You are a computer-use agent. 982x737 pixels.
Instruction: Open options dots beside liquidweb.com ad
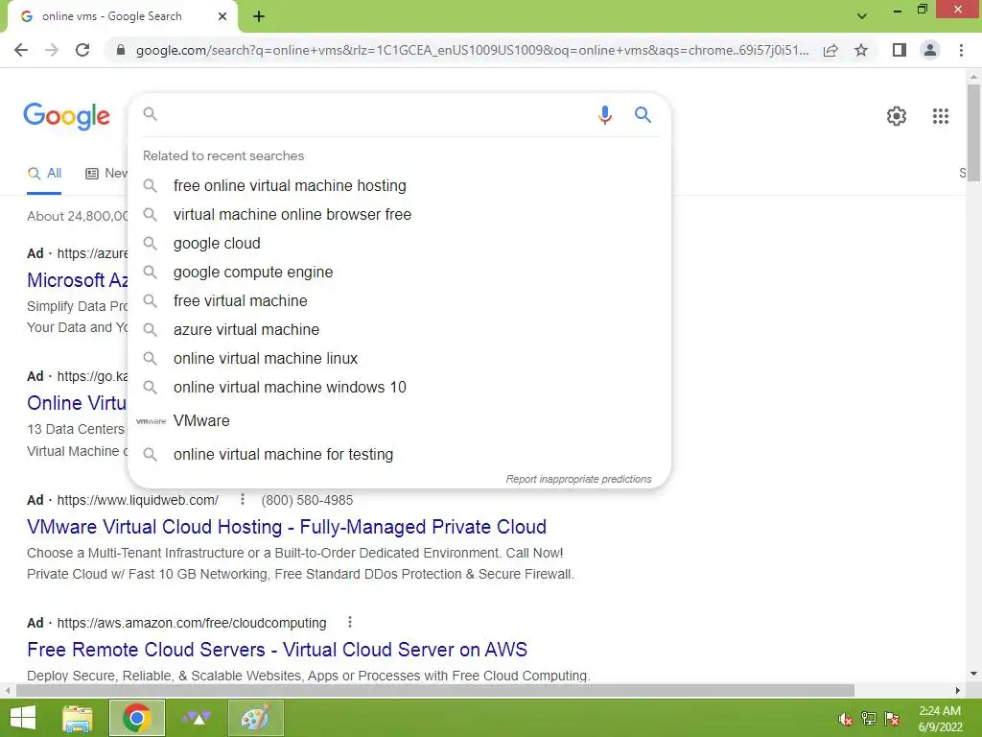coord(243,499)
